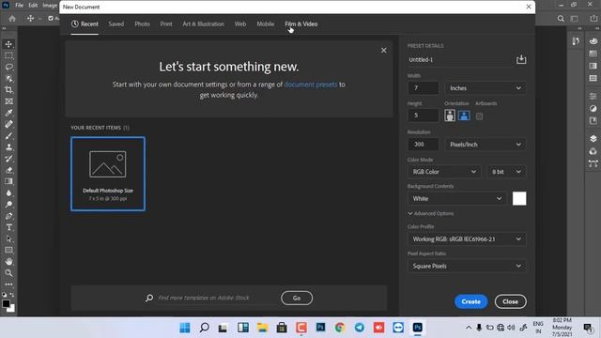
Task: Follow the document presets link
Action: [311, 84]
